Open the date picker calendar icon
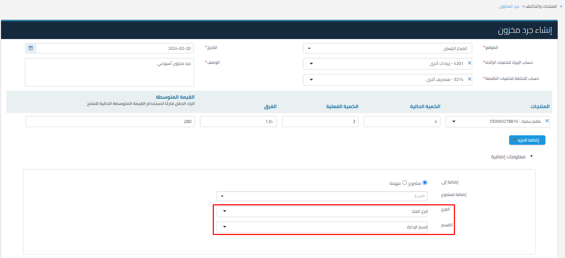 31,48
